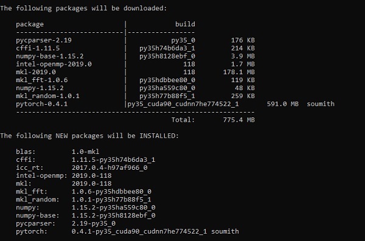Click the intel-openmp-2019.0 package entry
Viewport: 365px width, 241px height.
click(x=54, y=64)
